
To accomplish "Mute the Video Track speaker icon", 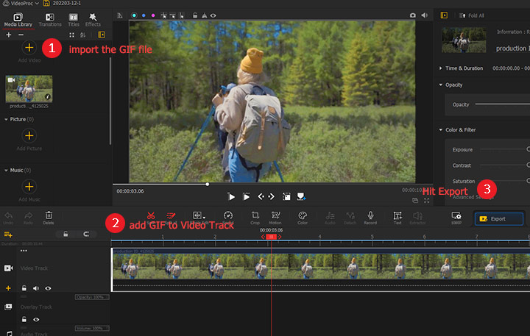I will 36,288.
